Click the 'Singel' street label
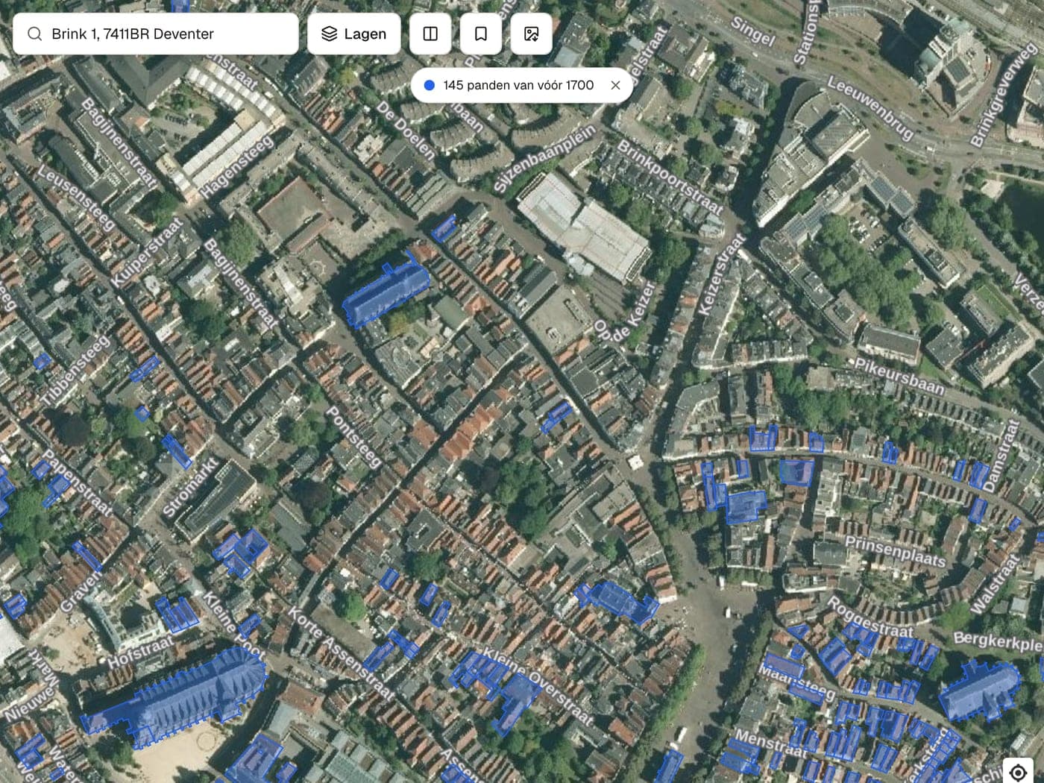Screen dimensions: 1044x783 click(x=752, y=31)
